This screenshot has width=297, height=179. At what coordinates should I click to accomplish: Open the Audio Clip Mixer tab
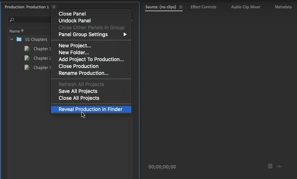tap(246, 7)
